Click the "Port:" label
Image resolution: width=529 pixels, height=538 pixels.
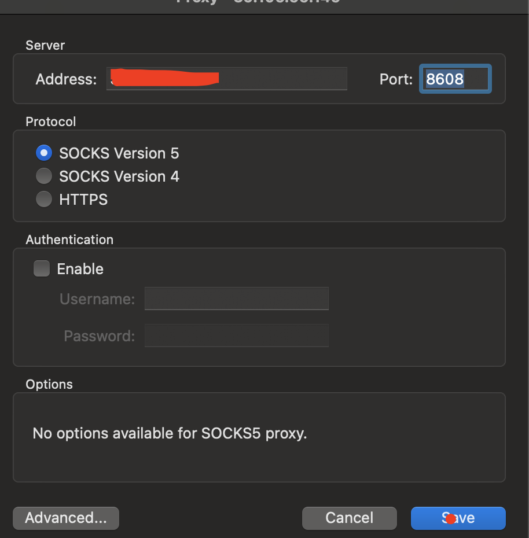[x=396, y=79]
